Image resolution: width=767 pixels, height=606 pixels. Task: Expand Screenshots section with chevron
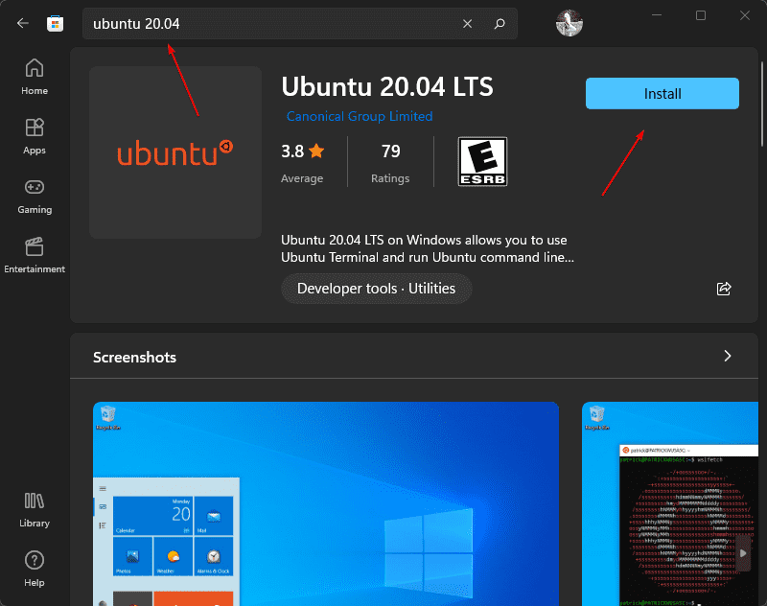(x=728, y=356)
